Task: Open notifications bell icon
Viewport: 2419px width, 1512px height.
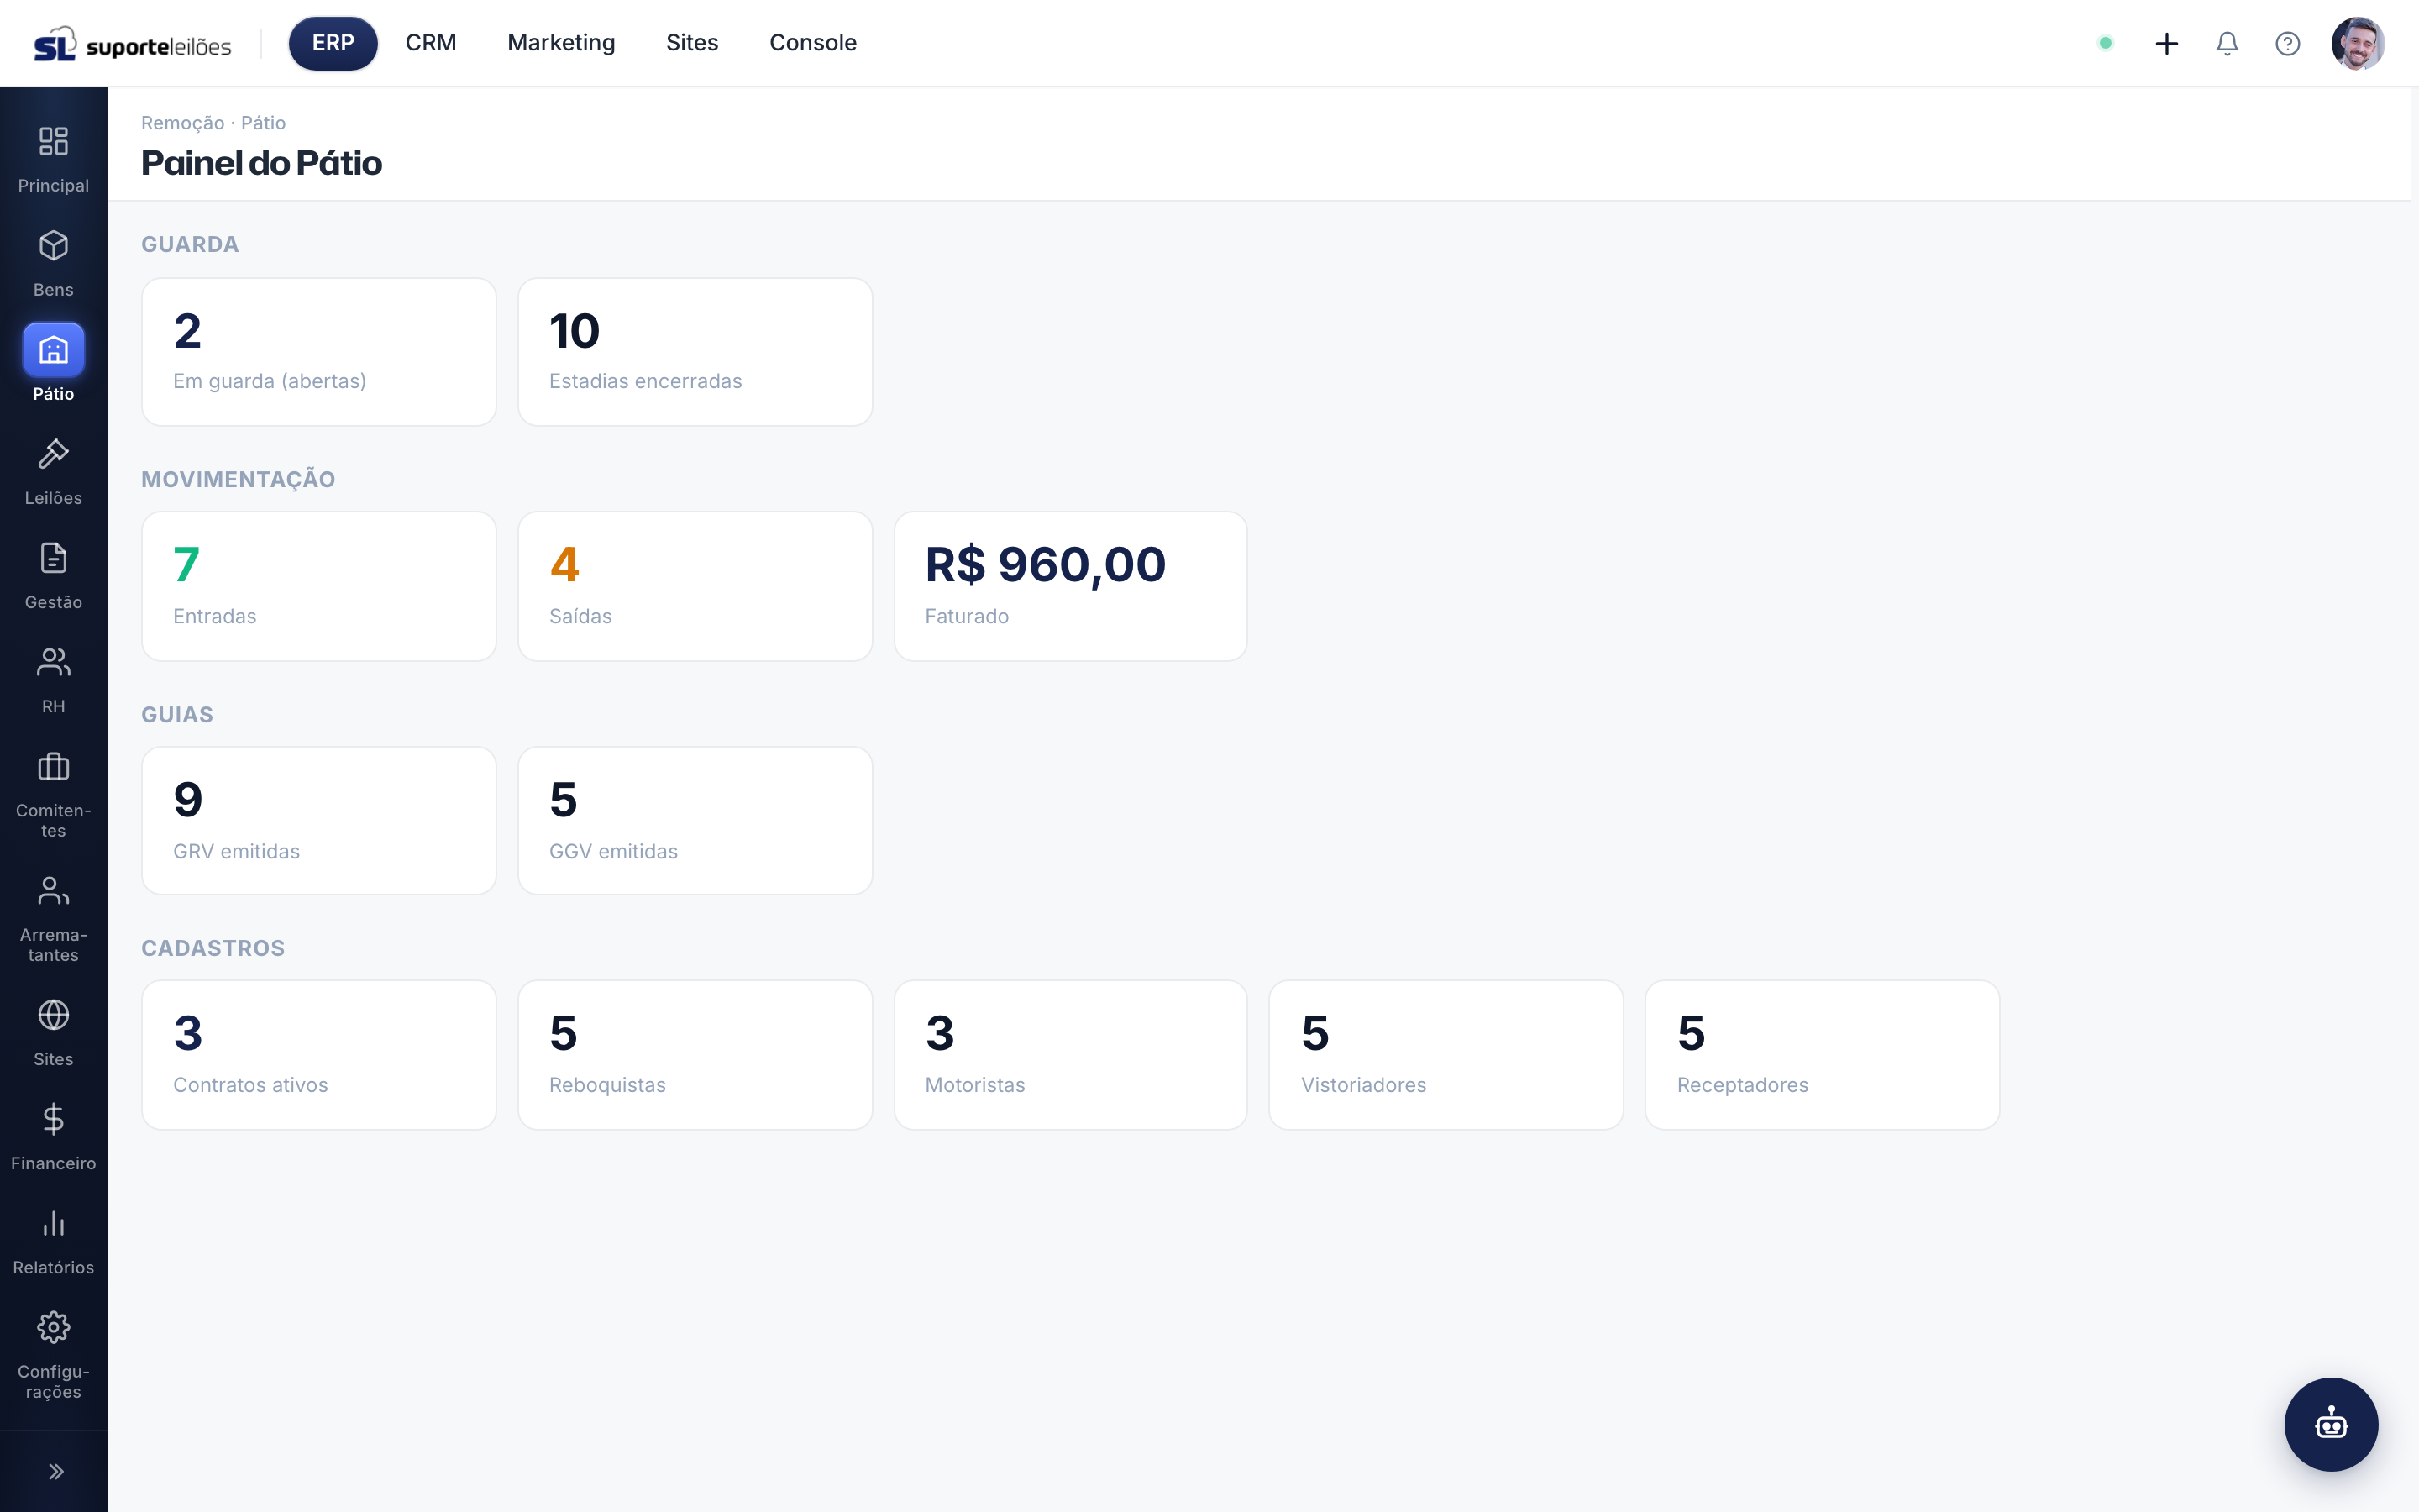Action: click(2227, 43)
